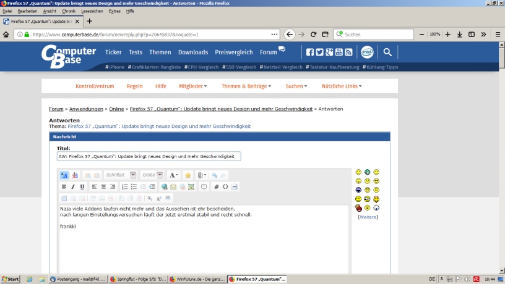Open Start button on taskbar
The width and height of the screenshot is (505, 284).
coord(11,279)
